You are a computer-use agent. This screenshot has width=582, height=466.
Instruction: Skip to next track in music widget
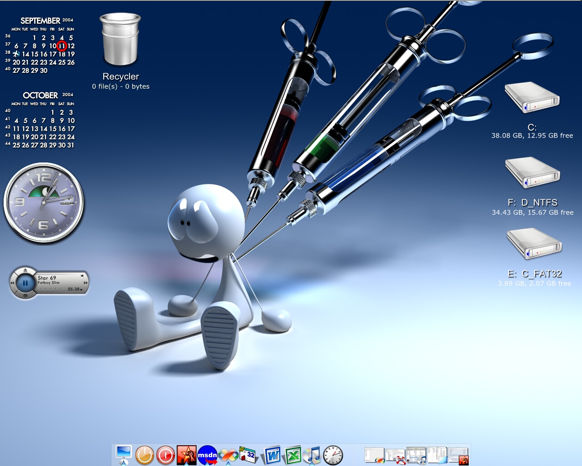(85, 283)
